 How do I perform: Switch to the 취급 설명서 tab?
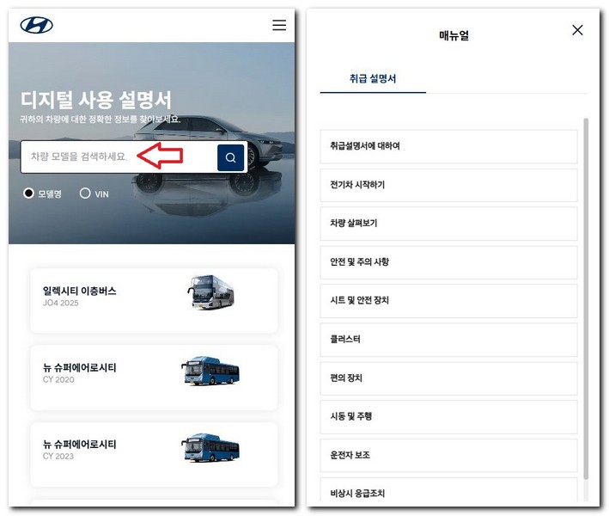[373, 78]
